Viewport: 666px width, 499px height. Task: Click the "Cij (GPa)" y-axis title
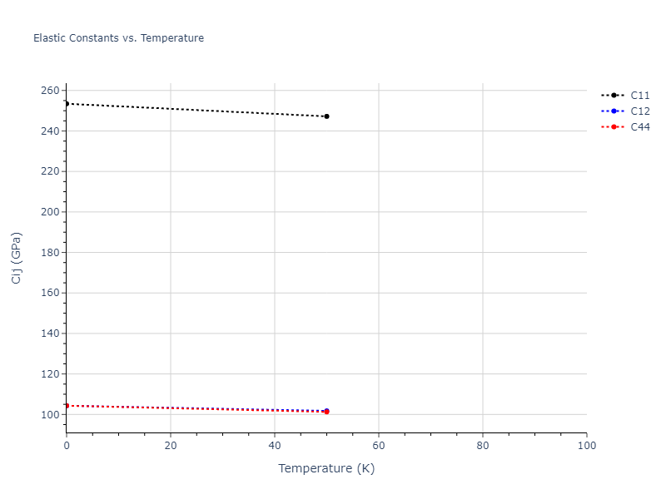tap(17, 258)
